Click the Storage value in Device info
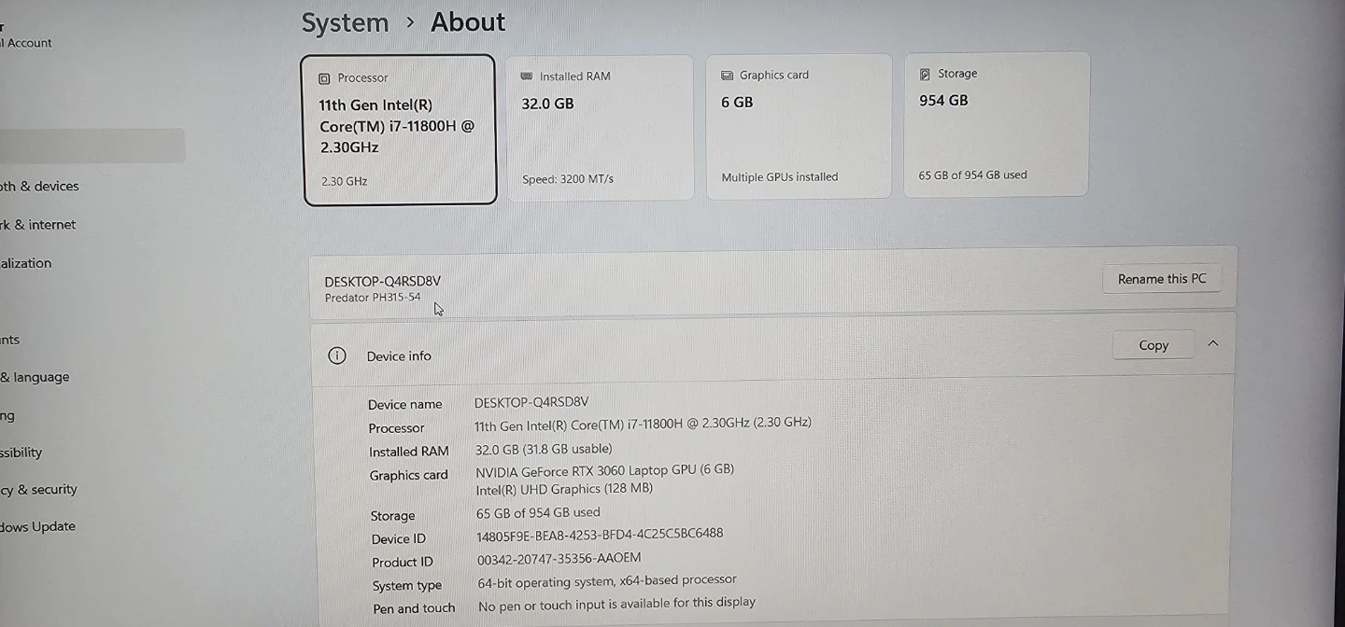 538,512
